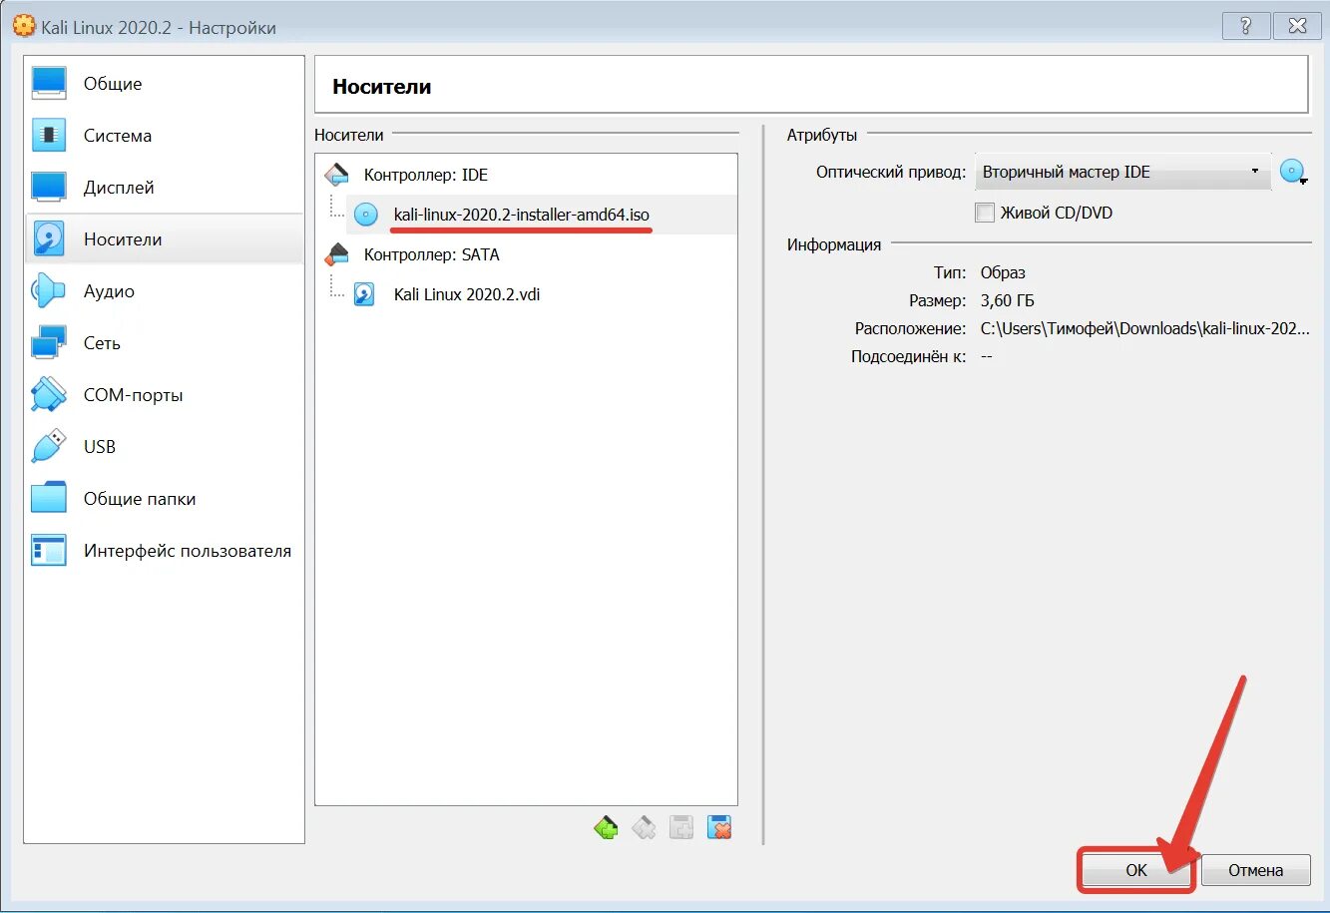This screenshot has height=913, width=1330.
Task: Switch to Сеть settings label
Action: [102, 343]
